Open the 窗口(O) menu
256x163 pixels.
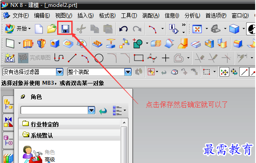coord(240,15)
